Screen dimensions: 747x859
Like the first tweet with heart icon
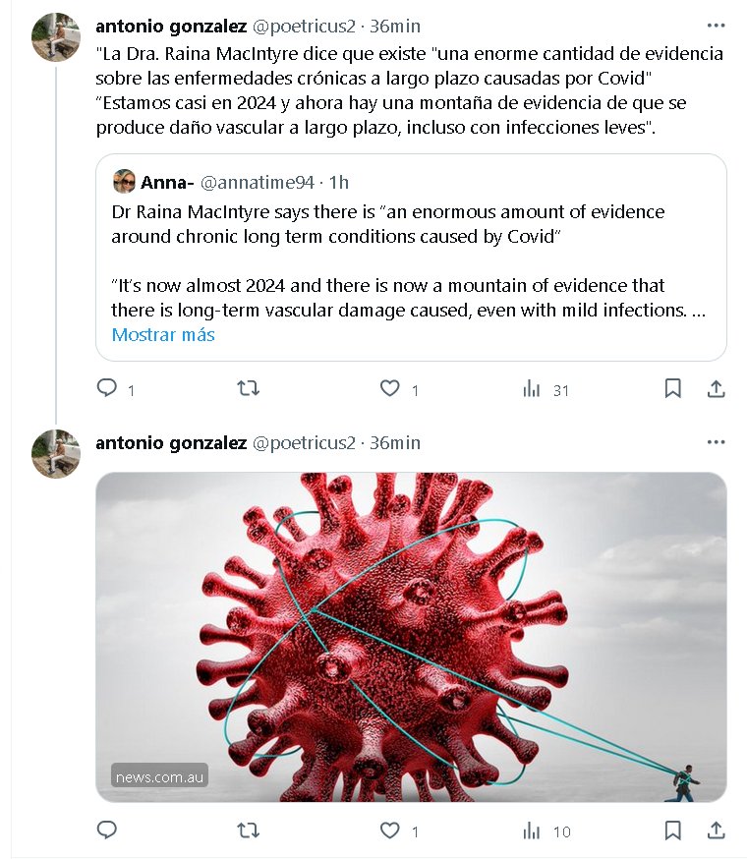coord(390,389)
